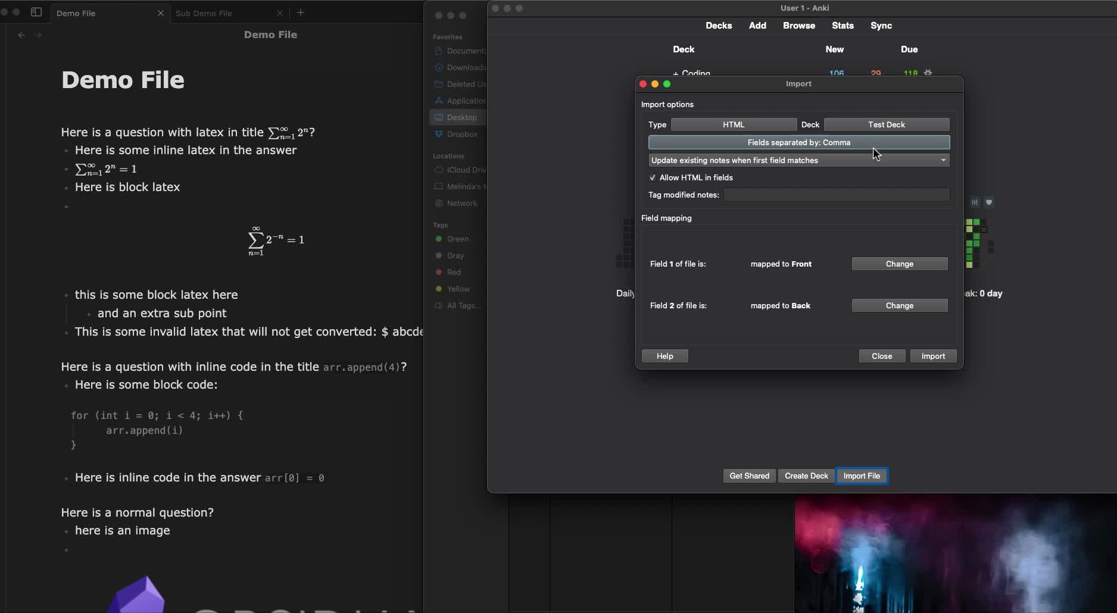Select Network in the Locations section

(461, 203)
